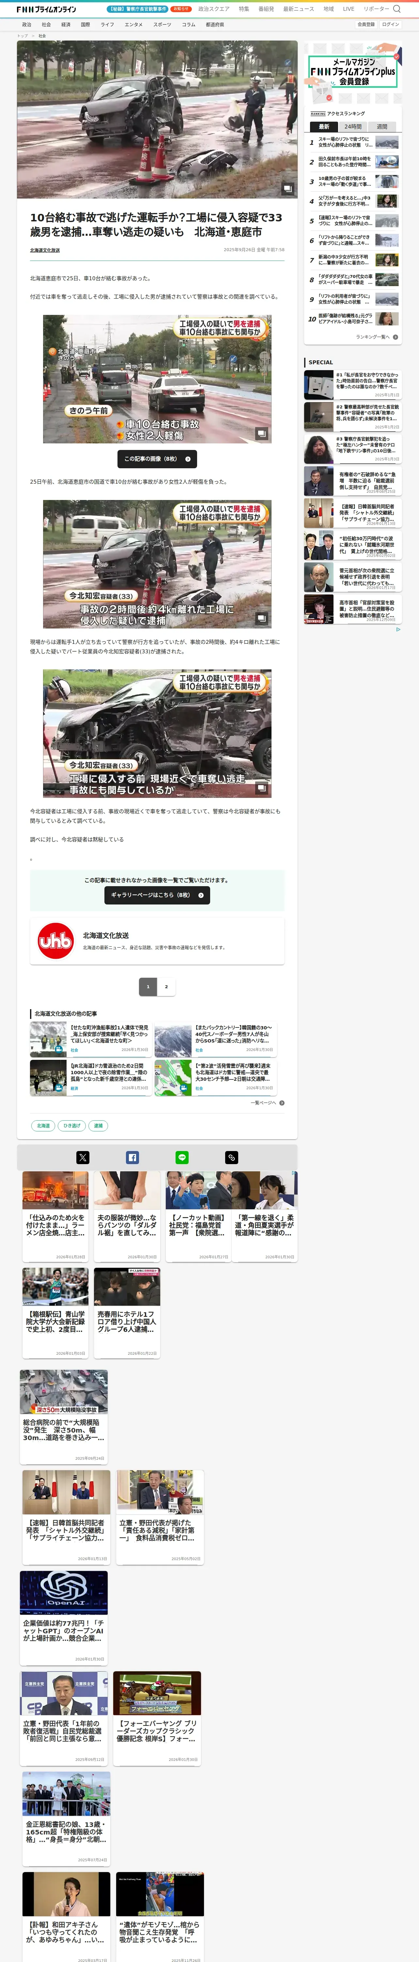The width and height of the screenshot is (419, 1962).
Task: Open the search magnifier icon in header
Action: 396,9
